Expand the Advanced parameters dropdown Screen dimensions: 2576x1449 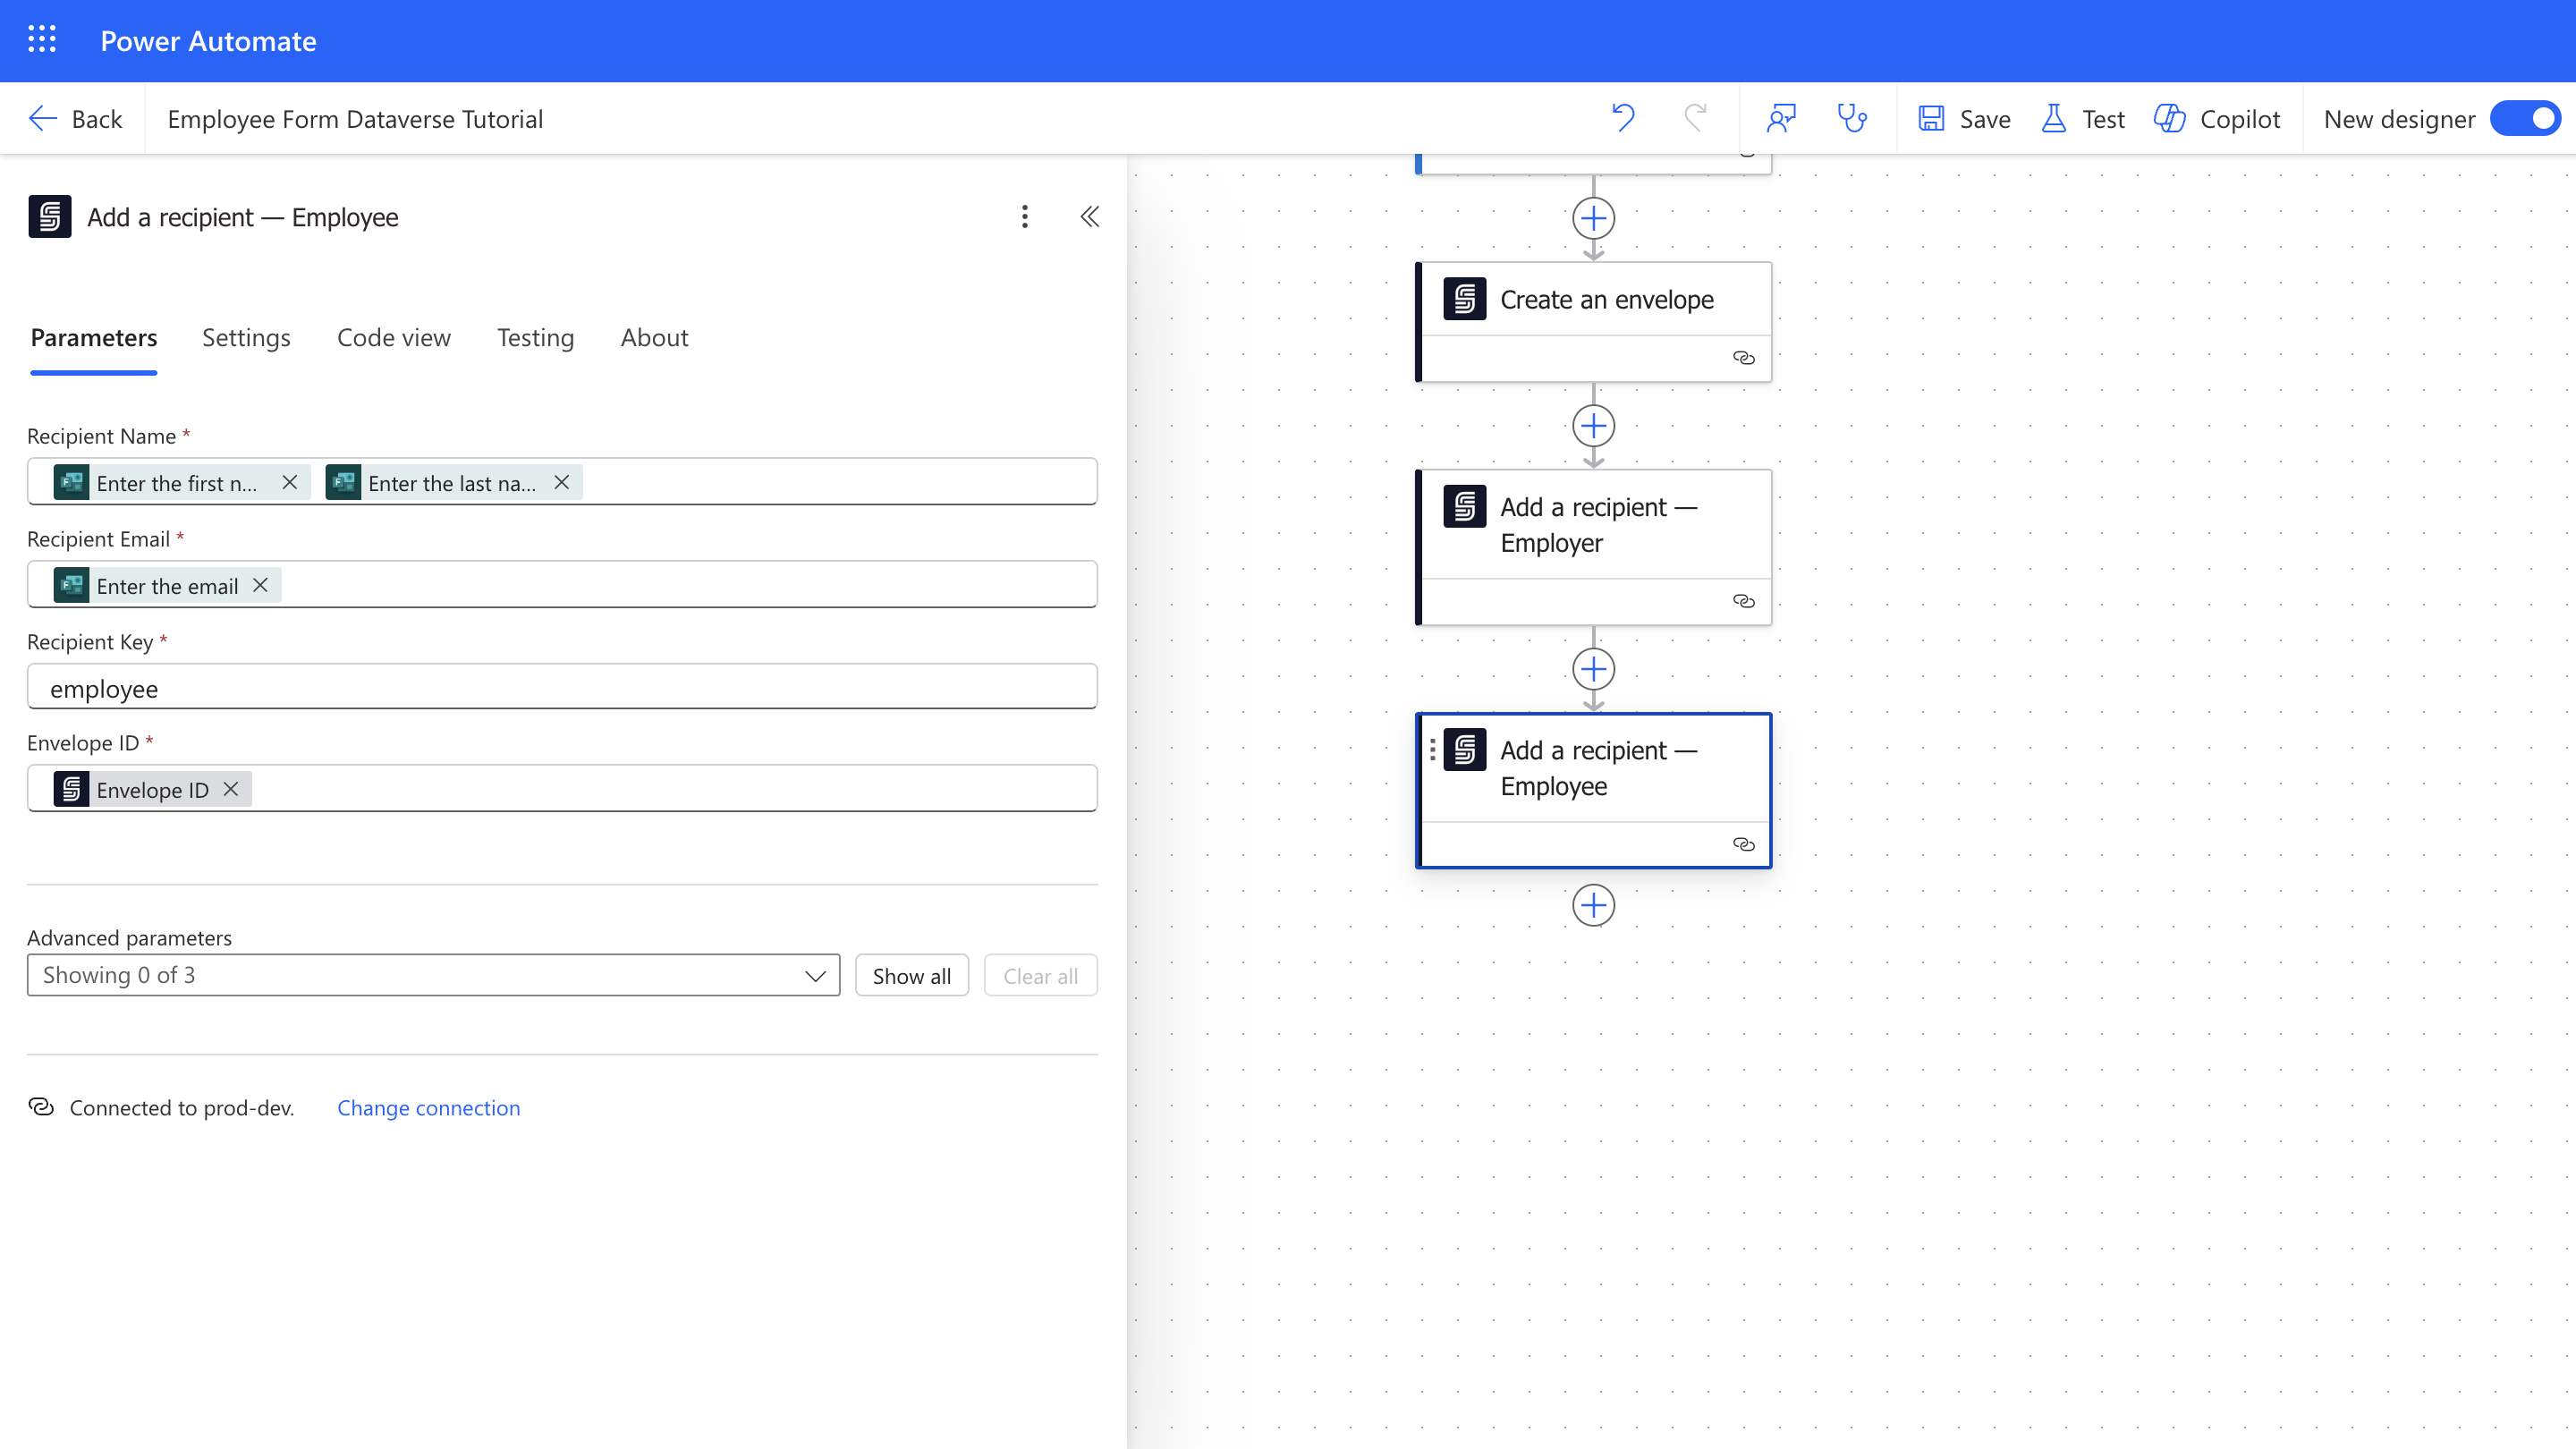(x=433, y=975)
